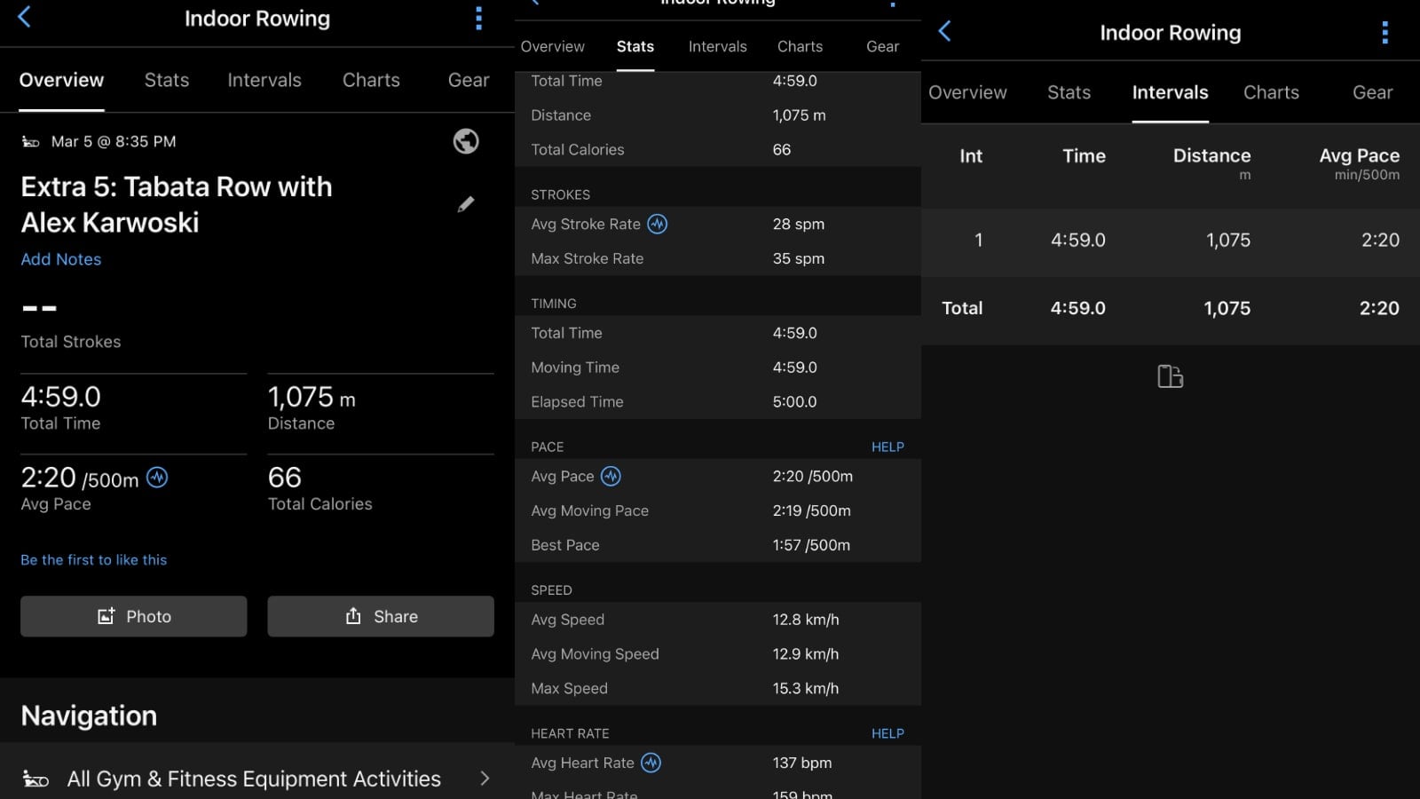This screenshot has height=799, width=1420.
Task: Open HELP link in Heart Rate section
Action: pyautogui.click(x=887, y=733)
